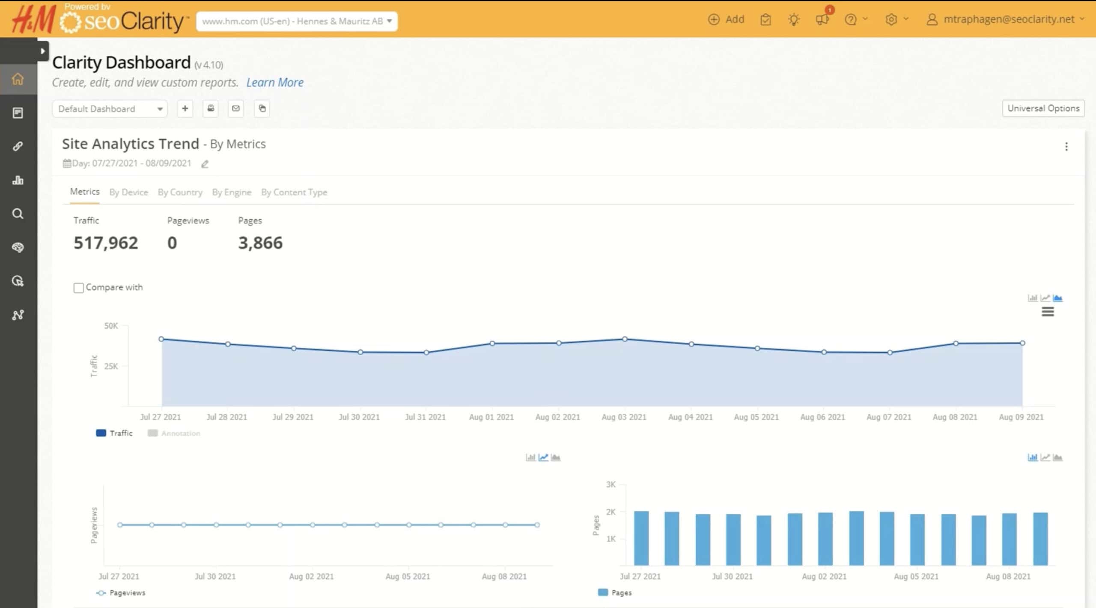The width and height of the screenshot is (1096, 608).
Task: Click the Universal Options button
Action: 1043,108
